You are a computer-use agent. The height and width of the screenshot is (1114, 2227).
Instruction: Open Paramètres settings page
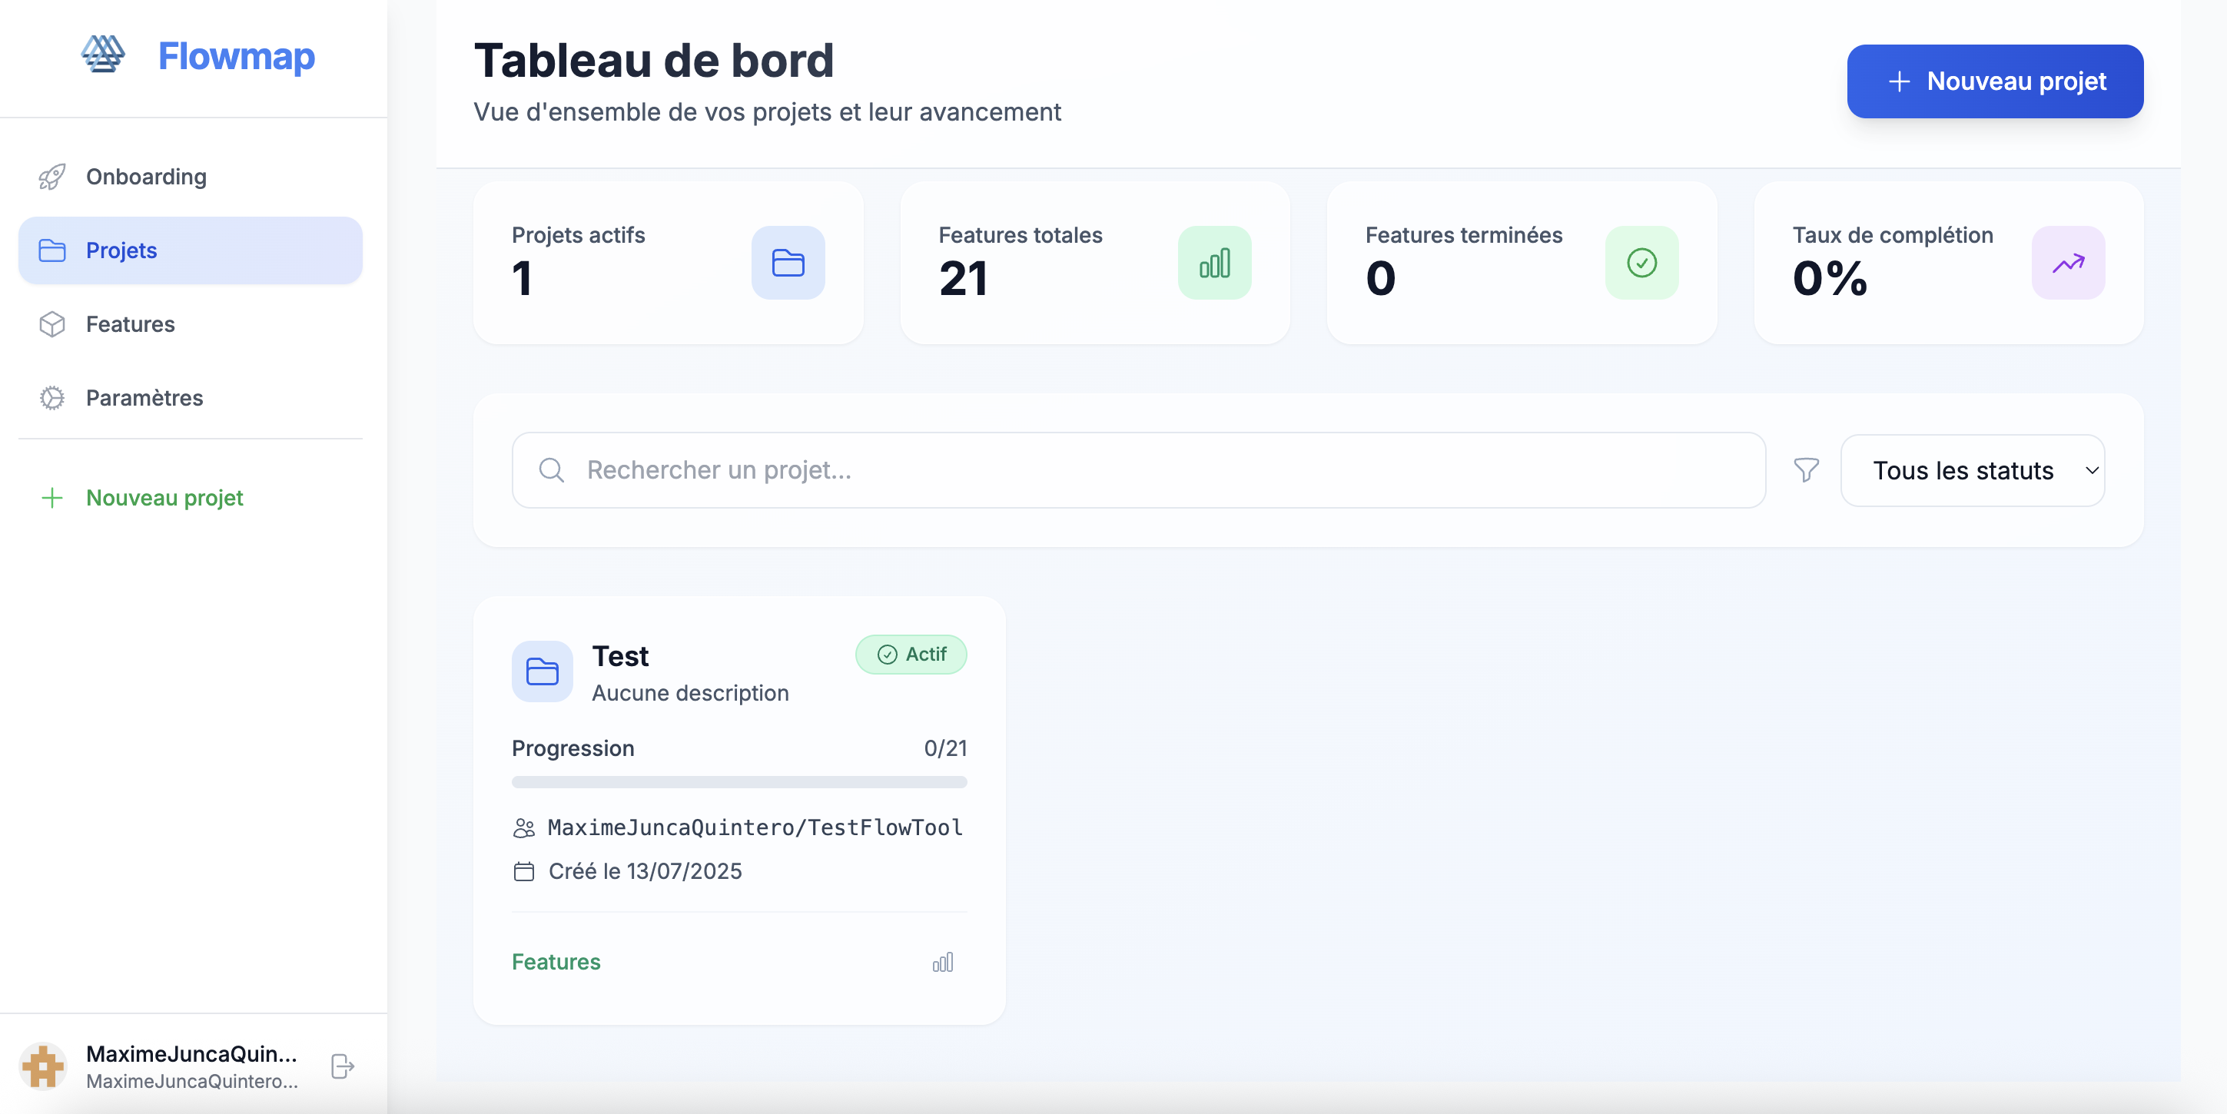point(144,397)
